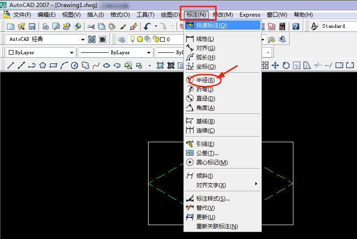This screenshot has height=239, width=357.
Task: Click the Workspace Settings gear icon
Action: point(92,39)
